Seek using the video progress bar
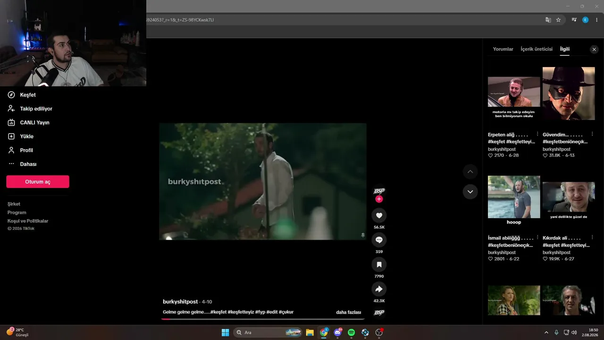 (x=263, y=319)
